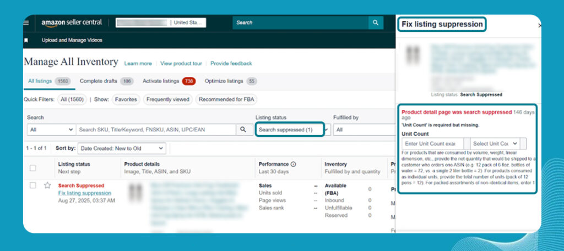Open the hamburger navigation menu

click(26, 23)
